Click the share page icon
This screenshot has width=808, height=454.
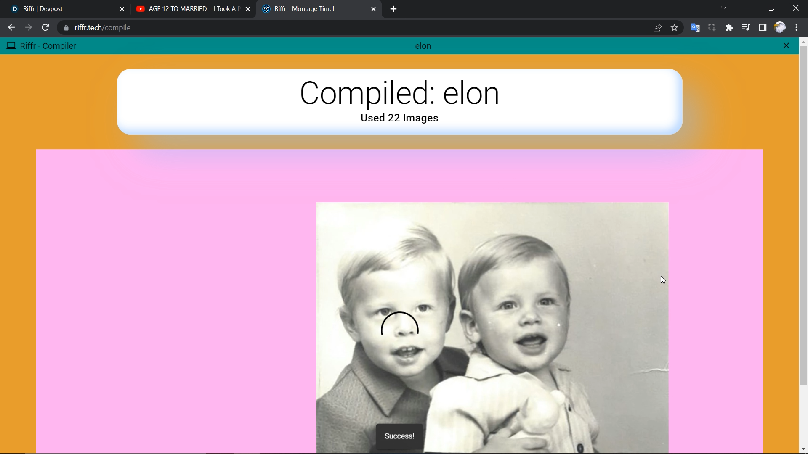click(x=657, y=28)
